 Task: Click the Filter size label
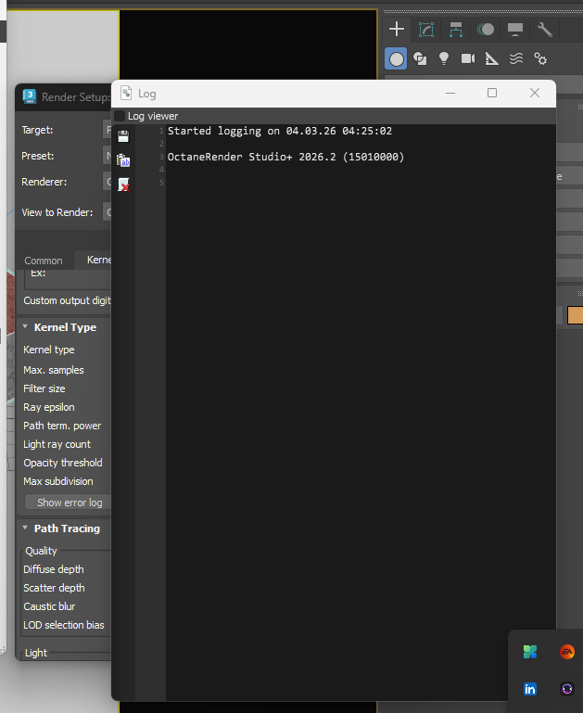point(44,388)
